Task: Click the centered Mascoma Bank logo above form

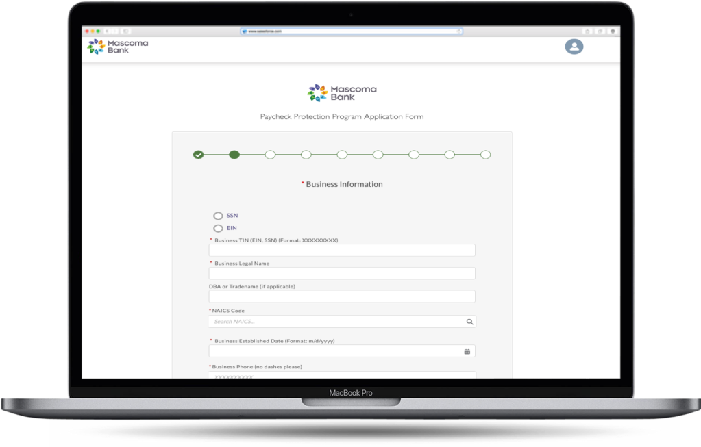Action: (342, 93)
